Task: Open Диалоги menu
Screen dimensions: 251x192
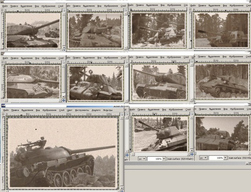Action: click(96, 110)
